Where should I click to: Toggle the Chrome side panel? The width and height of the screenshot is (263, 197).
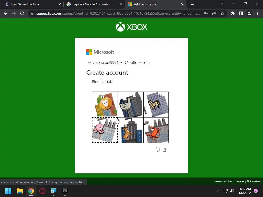pyautogui.click(x=241, y=13)
